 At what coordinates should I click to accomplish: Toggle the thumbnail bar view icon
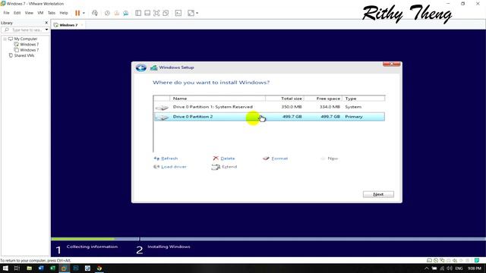pyautogui.click(x=147, y=13)
